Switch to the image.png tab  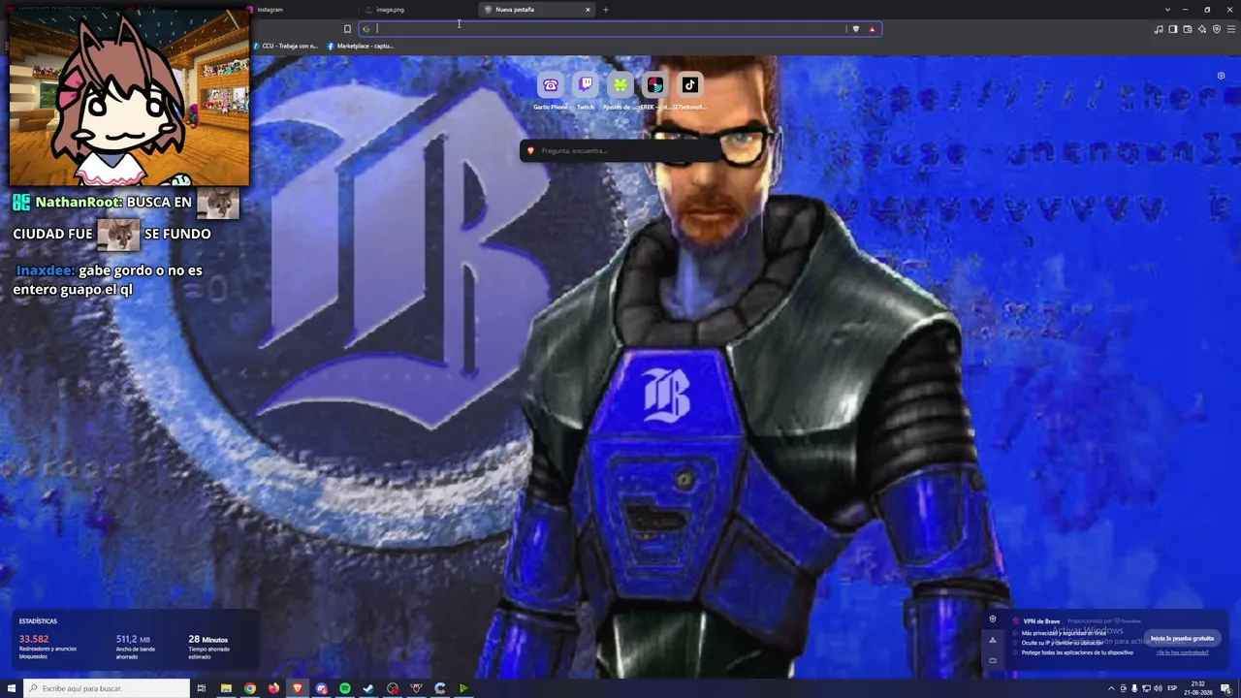pos(418,10)
